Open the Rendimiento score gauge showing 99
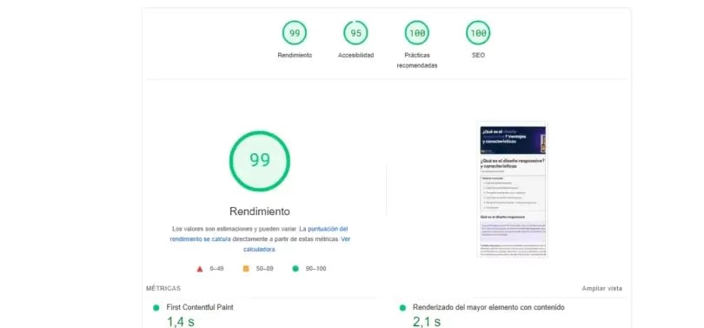The image size is (704, 328). 295,33
